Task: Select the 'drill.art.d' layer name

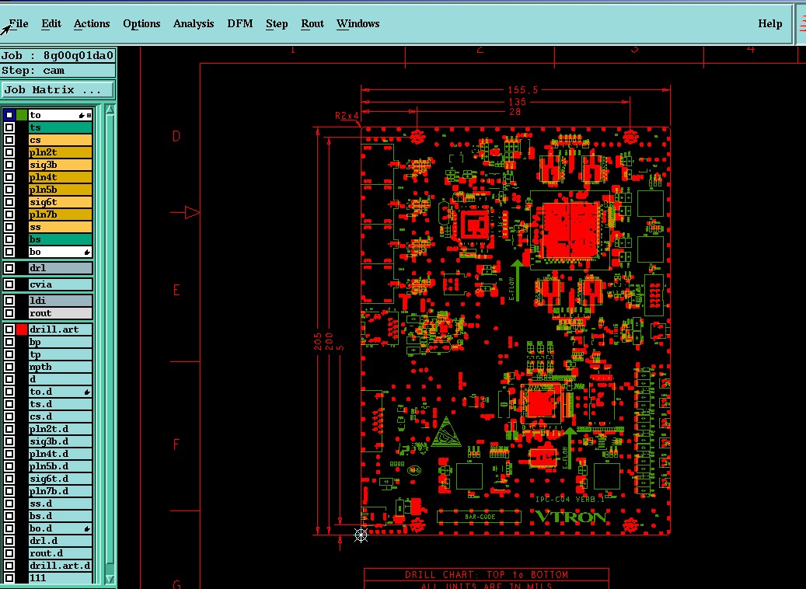Action: [60, 566]
